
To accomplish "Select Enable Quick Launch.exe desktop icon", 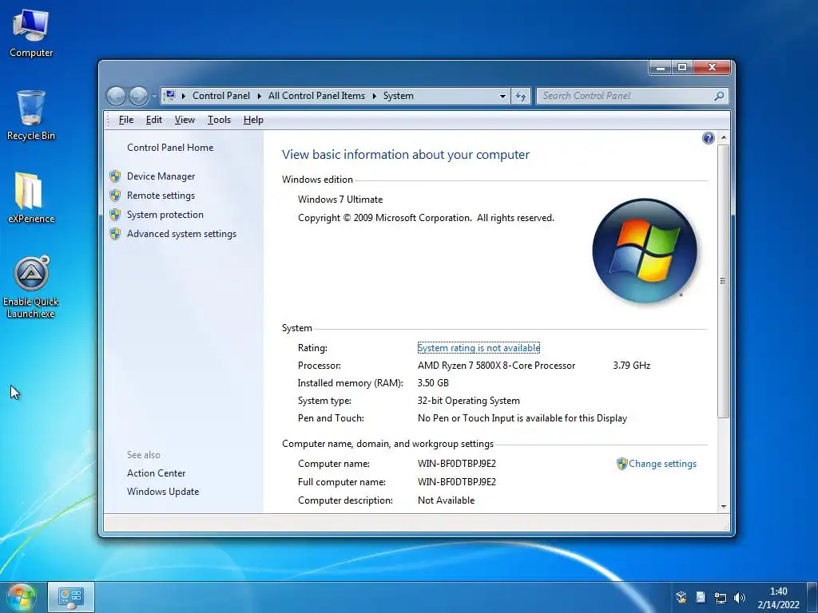I will pos(31,287).
